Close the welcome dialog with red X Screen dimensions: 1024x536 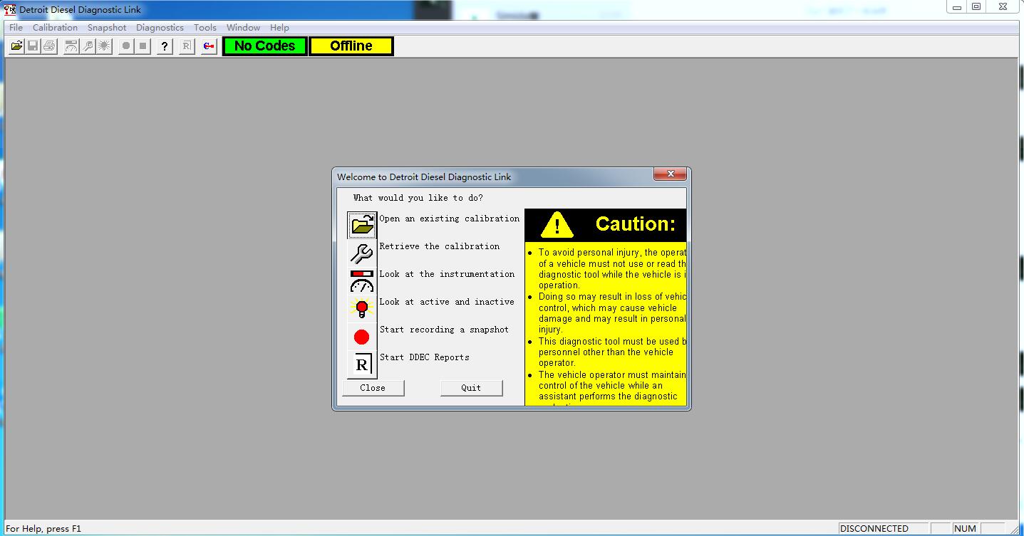(x=671, y=174)
